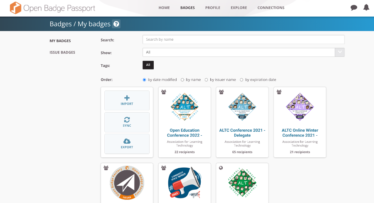Click group icon on ALTC Online Winter Conference card

click(279, 92)
